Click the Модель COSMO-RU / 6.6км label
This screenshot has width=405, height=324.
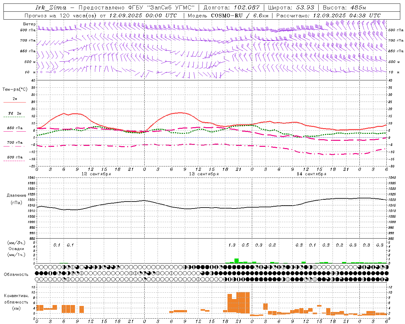tap(228, 16)
